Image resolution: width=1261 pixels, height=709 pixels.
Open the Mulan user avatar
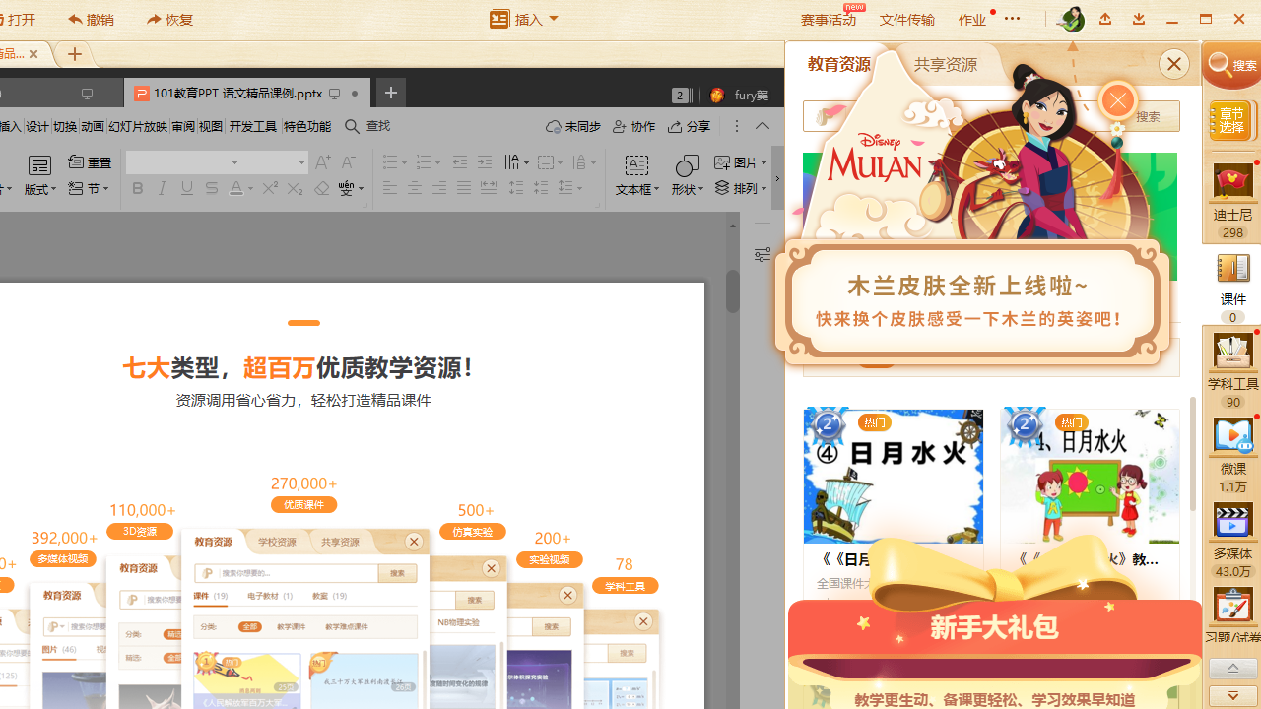coord(1070,19)
